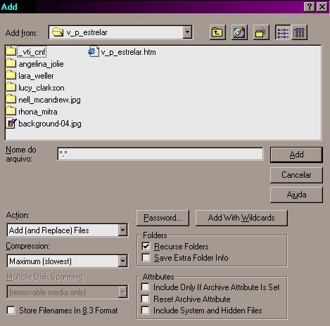The image size is (330, 326).
Task: Select the background-04.jpg file name
Action: [x=50, y=124]
